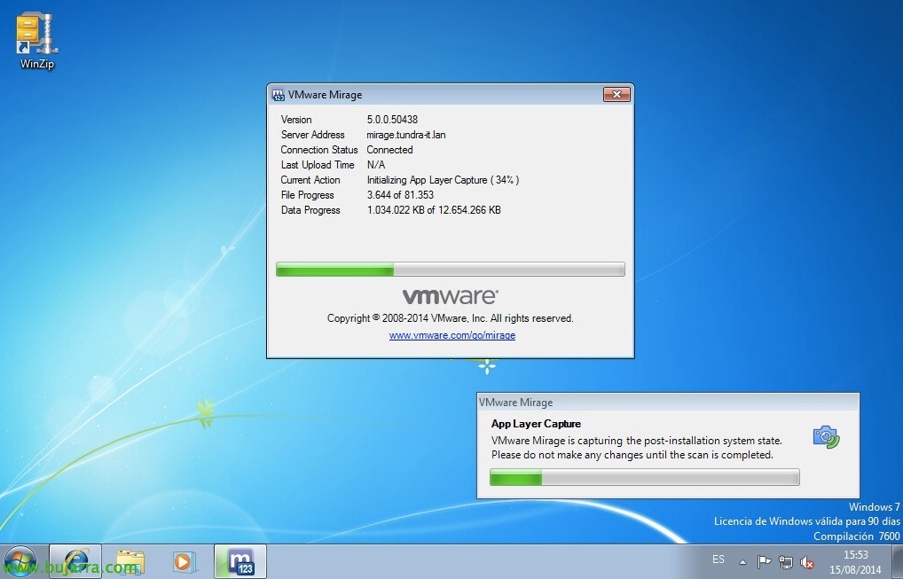Click server address mirage.tundra-it.lan
This screenshot has width=903, height=579.
(x=406, y=135)
